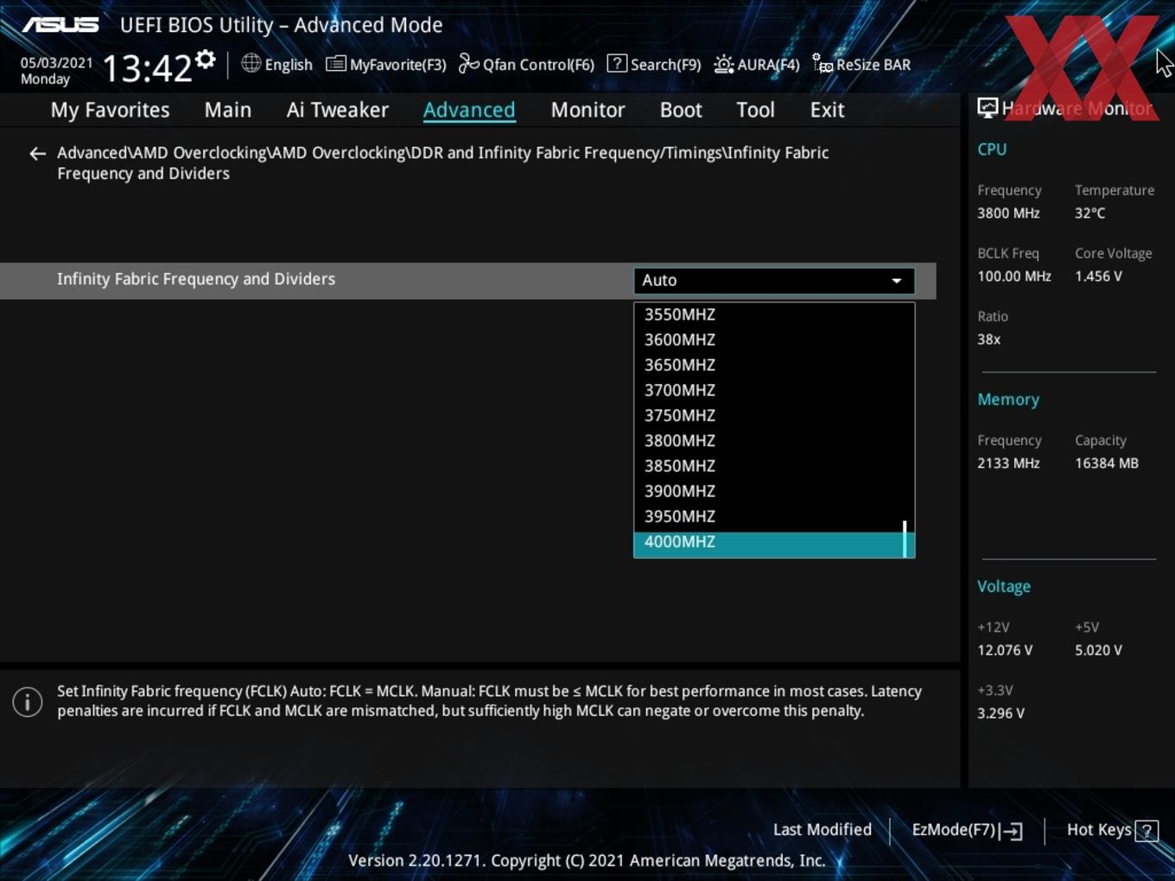Click the 13:42 clock
This screenshot has height=881, width=1175.
(x=147, y=68)
